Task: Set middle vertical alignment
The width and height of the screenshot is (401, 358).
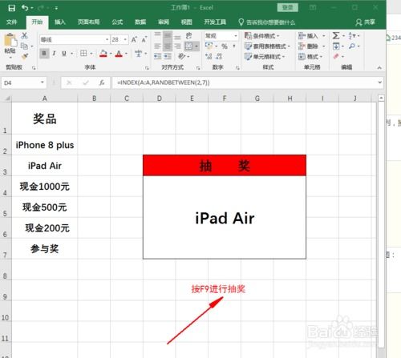Action: tap(168, 35)
